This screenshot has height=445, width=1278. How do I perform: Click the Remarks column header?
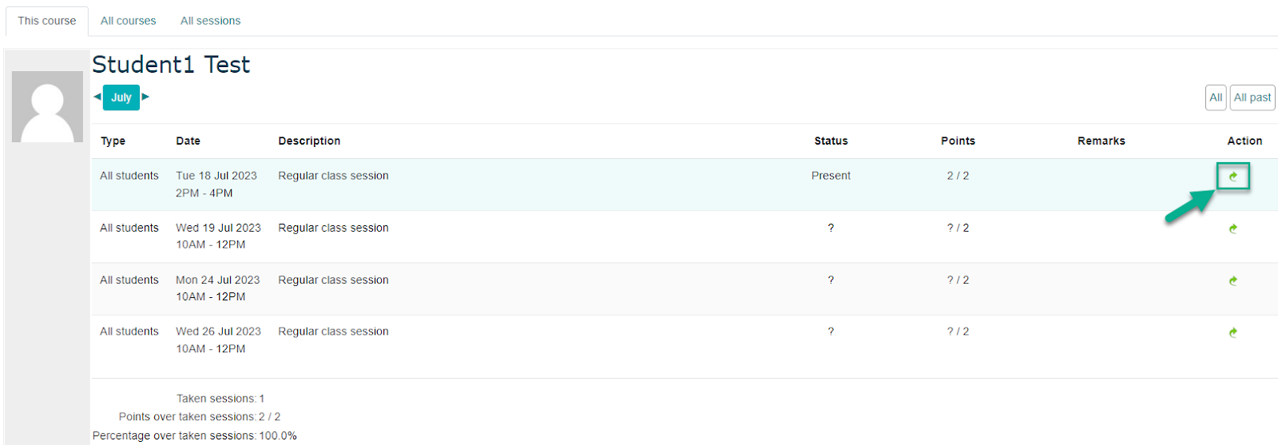(1101, 141)
